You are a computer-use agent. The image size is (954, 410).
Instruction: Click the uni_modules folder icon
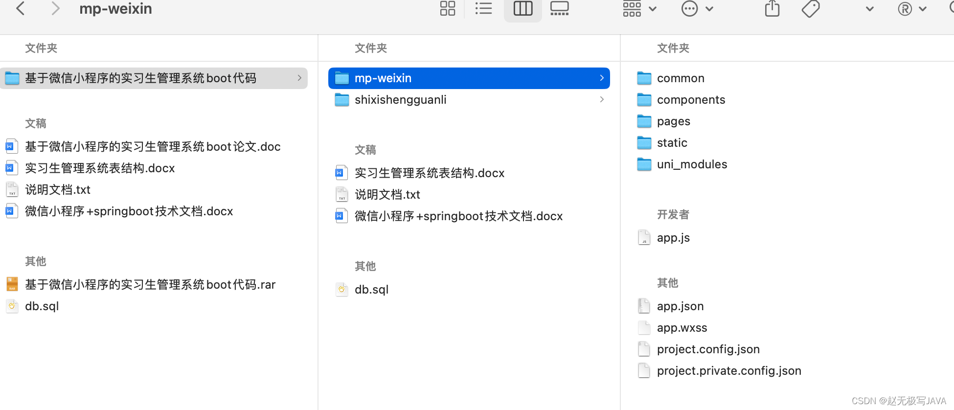coord(644,164)
